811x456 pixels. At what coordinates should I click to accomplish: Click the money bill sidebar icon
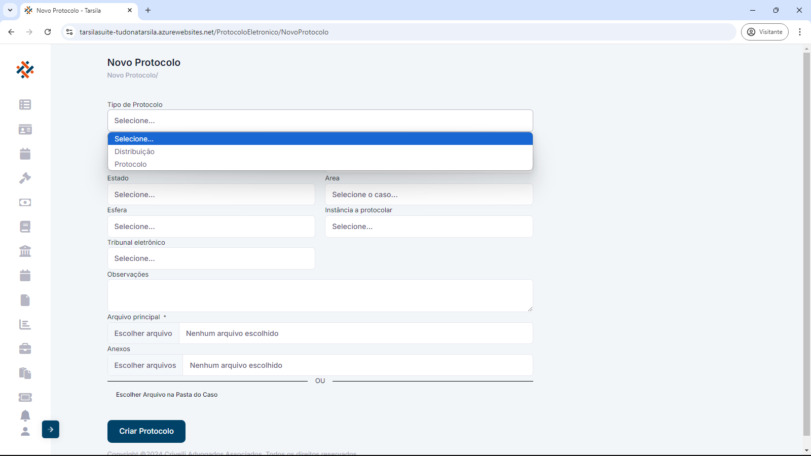(25, 202)
